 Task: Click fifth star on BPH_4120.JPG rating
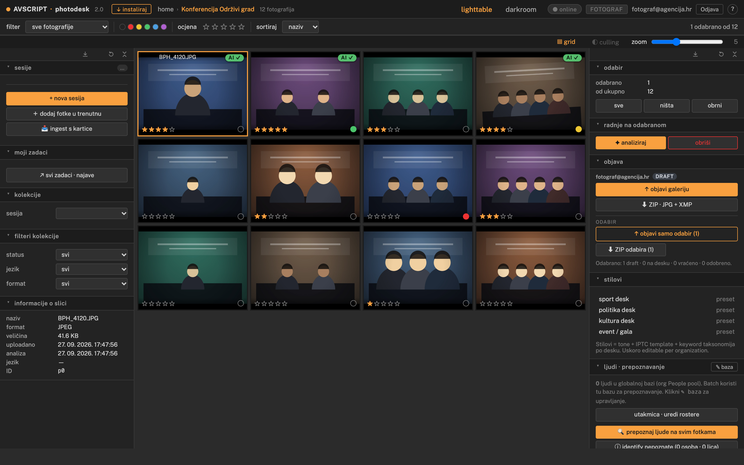[172, 129]
